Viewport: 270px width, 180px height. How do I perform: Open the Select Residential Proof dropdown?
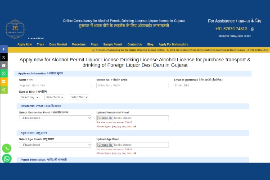pos(55,118)
